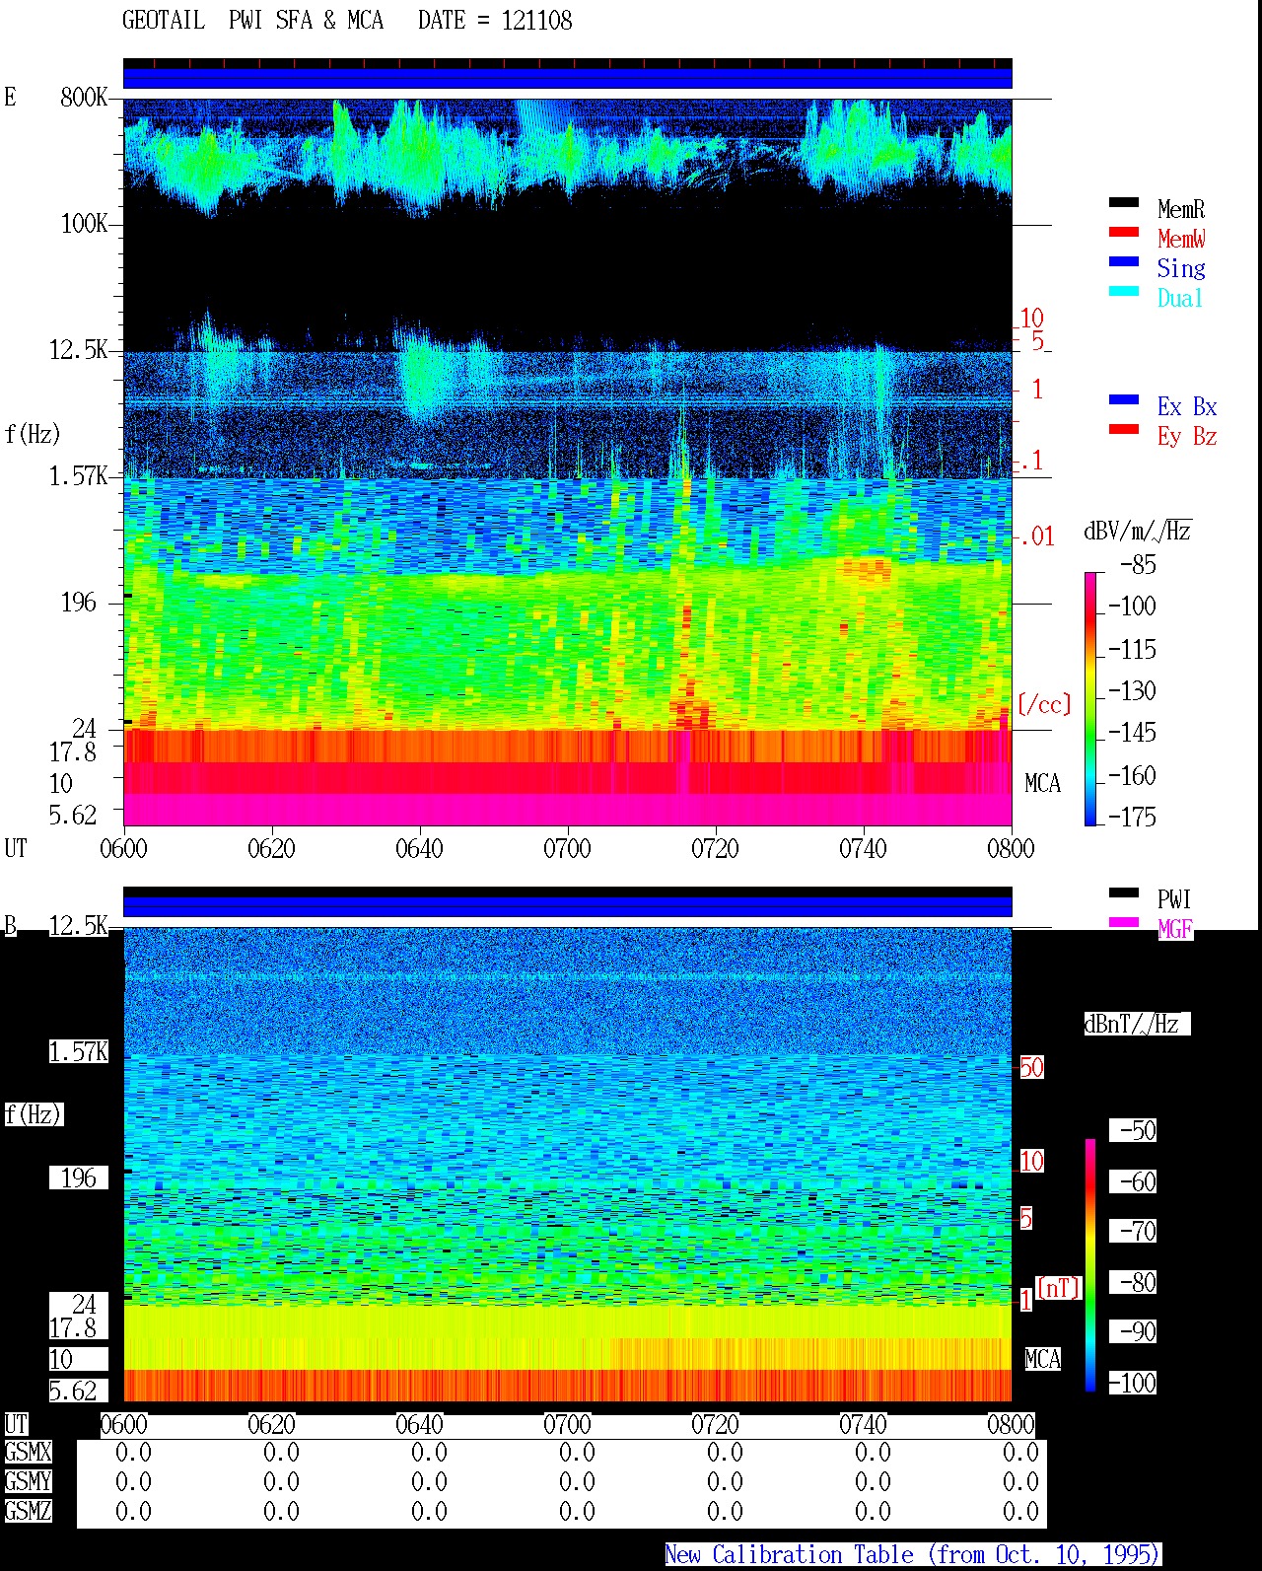Click the red [/cc] density unit label

(1044, 704)
